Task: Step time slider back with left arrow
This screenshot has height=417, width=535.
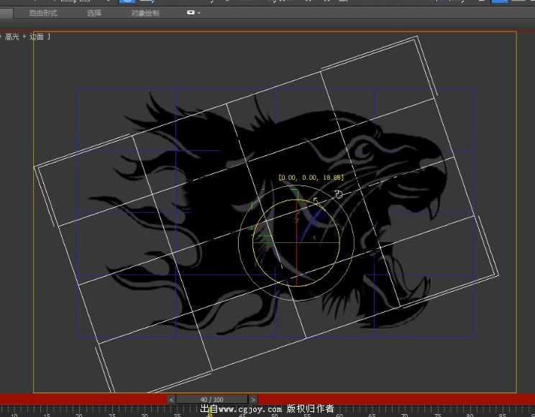Action: 171,399
